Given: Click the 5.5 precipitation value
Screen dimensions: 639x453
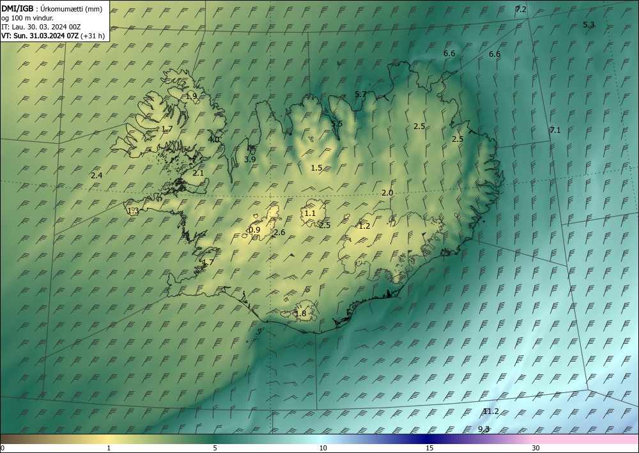Looking at the screenshot, I should tap(337, 124).
